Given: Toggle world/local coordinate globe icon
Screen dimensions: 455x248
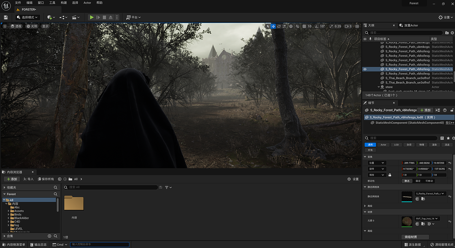Looking at the screenshot, I should [x=291, y=26].
